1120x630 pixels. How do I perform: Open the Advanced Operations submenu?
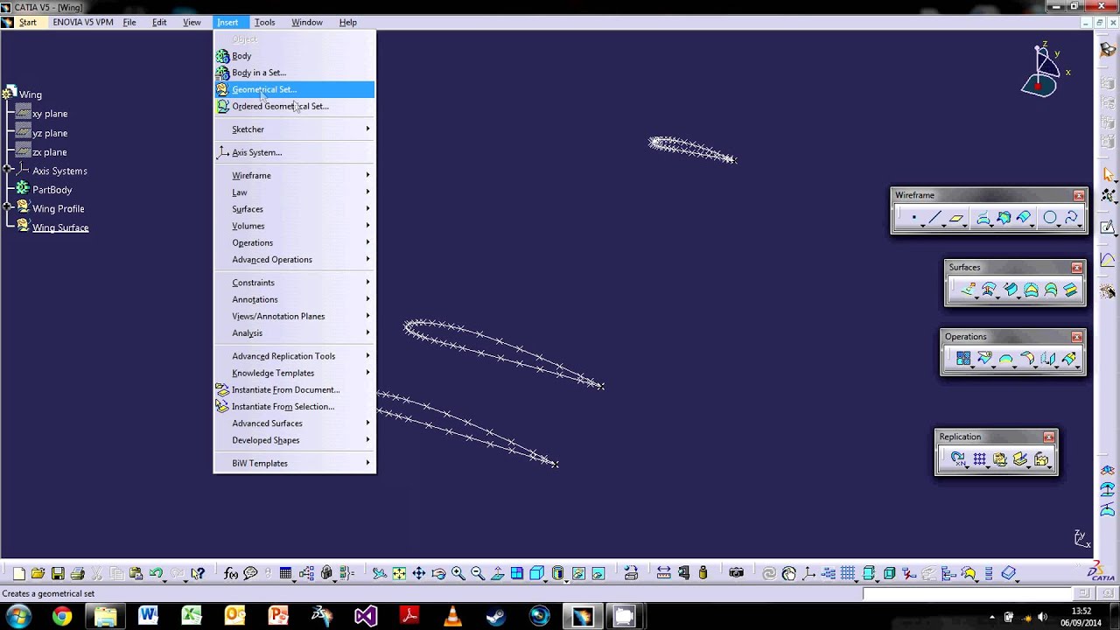tap(295, 260)
